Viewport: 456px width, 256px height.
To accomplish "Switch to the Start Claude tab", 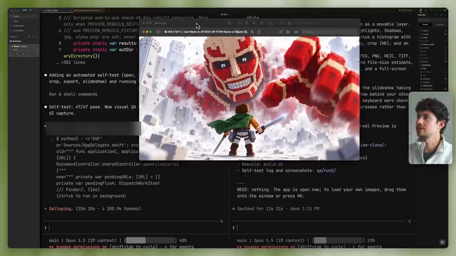I will coord(57,10).
